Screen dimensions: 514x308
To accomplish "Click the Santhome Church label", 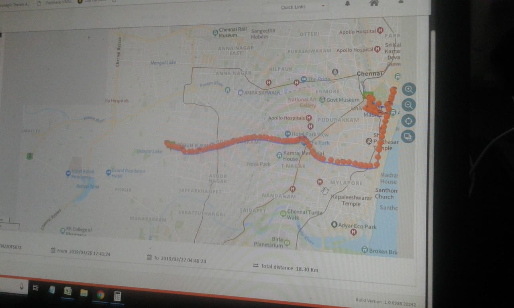I will (x=386, y=194).
